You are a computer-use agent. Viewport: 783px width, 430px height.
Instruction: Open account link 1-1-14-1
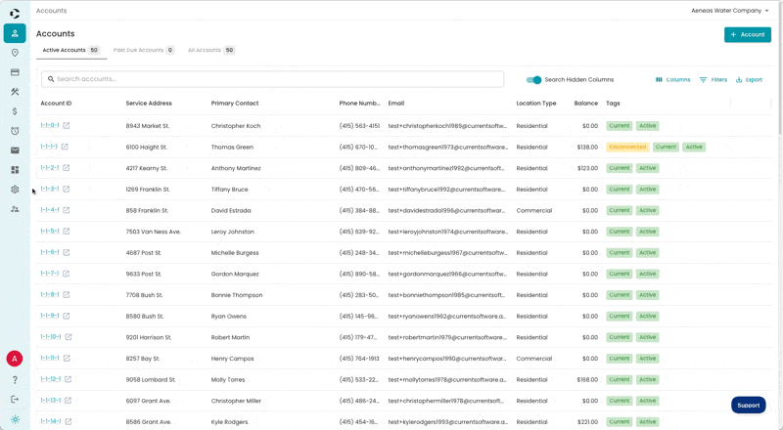click(51, 421)
